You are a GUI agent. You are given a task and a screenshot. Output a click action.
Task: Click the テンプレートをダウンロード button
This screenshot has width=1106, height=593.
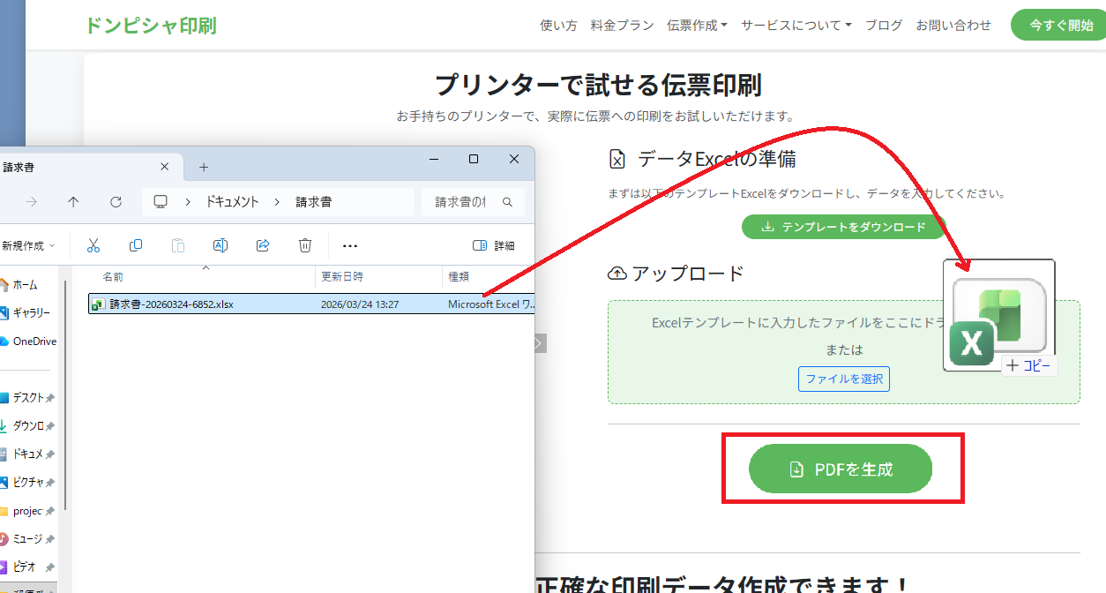843,227
